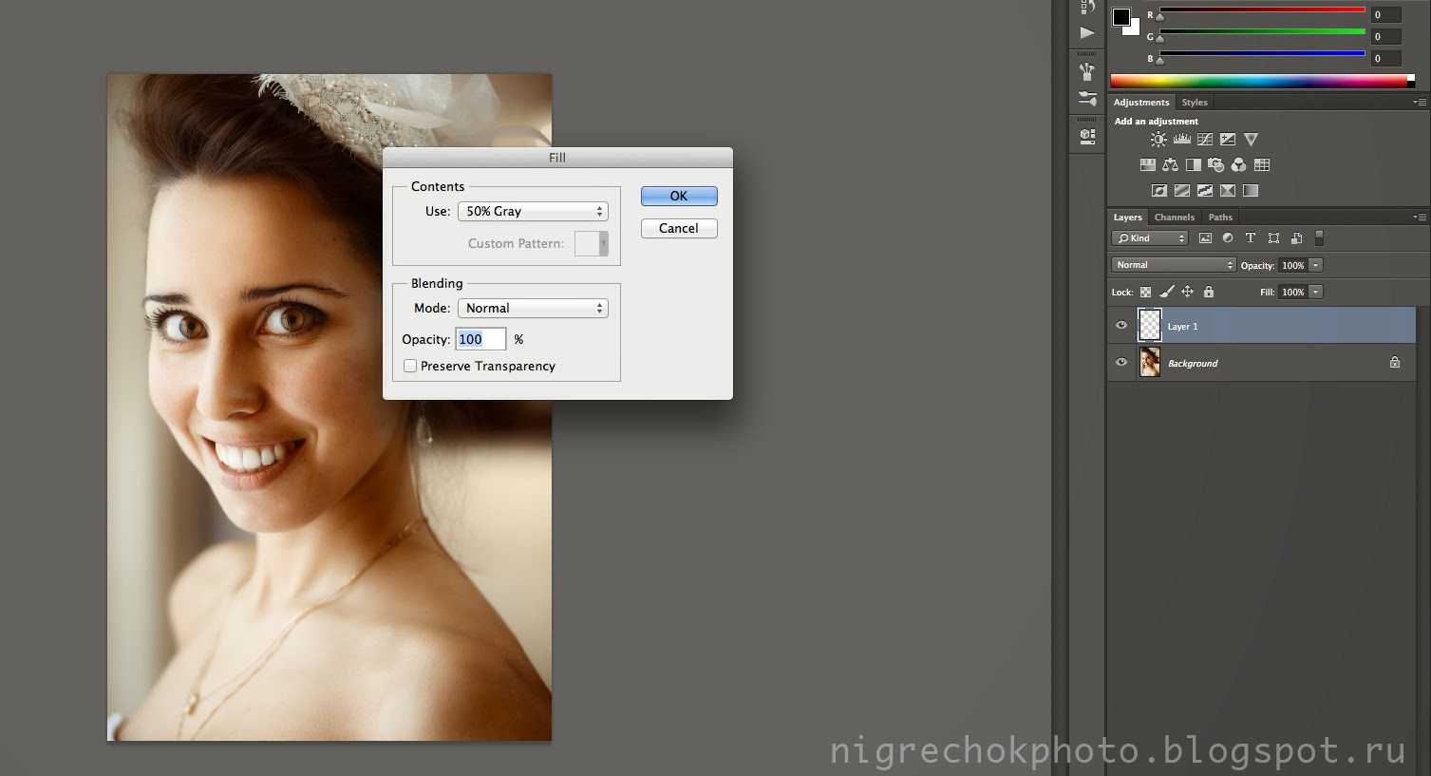Filter layers by type (T icon)

pyautogui.click(x=1250, y=238)
